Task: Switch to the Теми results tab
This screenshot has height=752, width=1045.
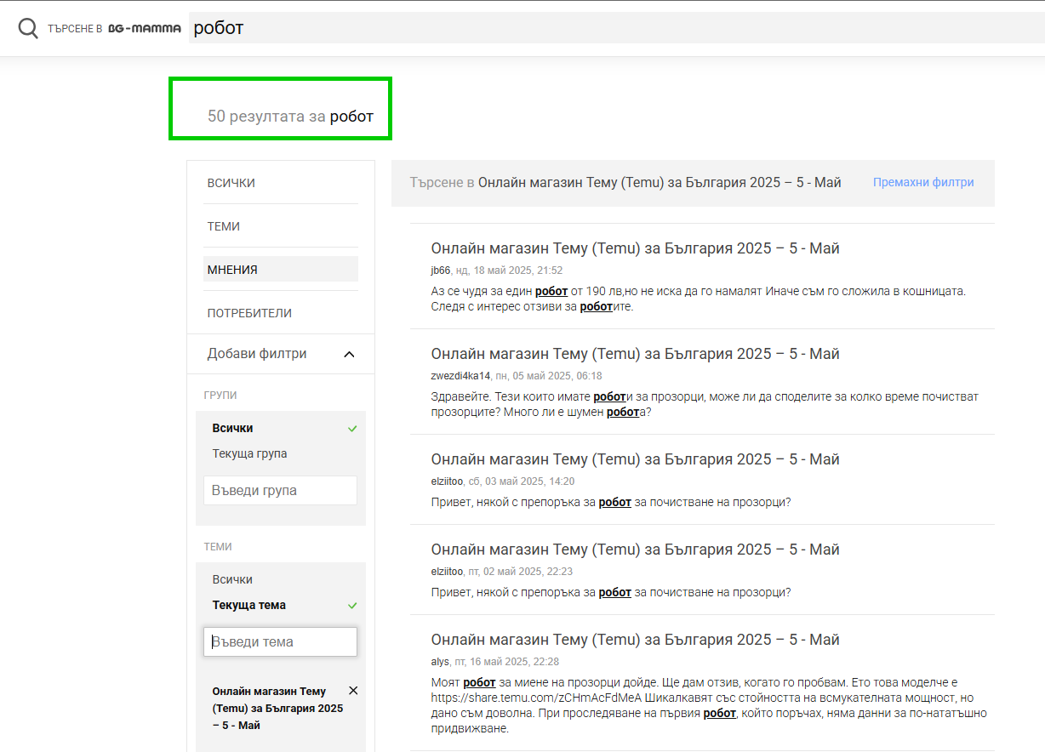Action: 223,226
